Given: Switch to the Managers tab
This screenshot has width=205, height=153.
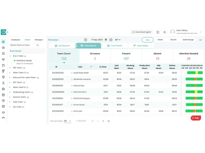Looking at the screenshot, I should click(x=39, y=40).
